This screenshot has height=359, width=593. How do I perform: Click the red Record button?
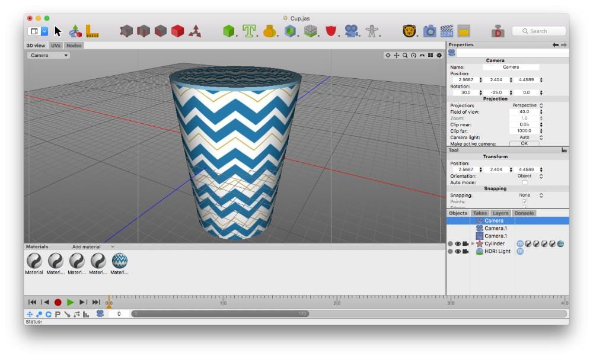tap(58, 302)
